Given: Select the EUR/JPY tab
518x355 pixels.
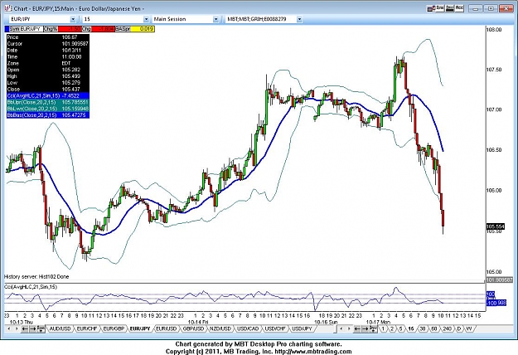Looking at the screenshot, I should pos(140,329).
